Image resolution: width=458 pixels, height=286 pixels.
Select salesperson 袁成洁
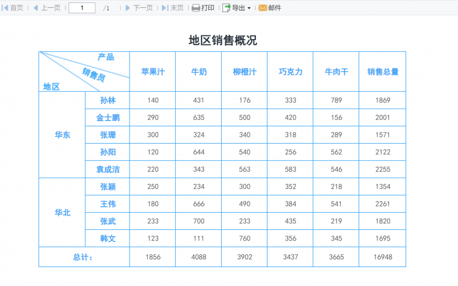107,169
